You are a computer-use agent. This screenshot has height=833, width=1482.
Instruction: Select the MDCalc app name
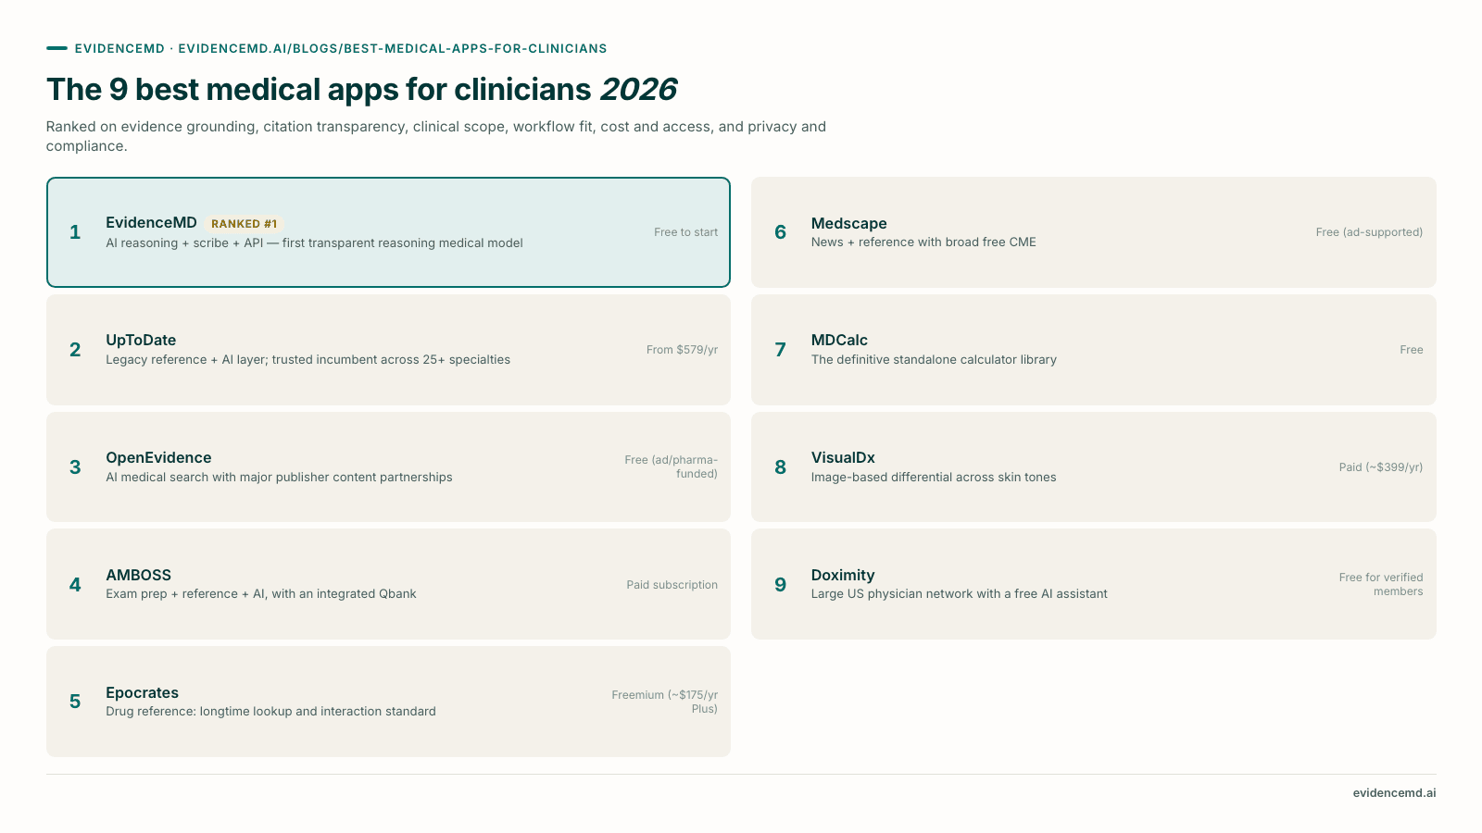pos(839,340)
